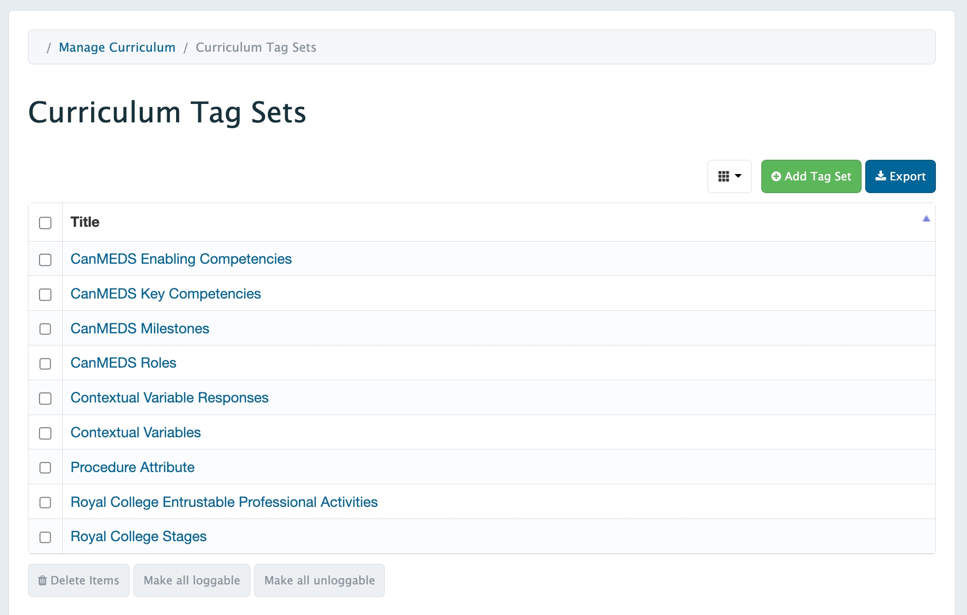Export the curriculum tag sets

point(900,176)
